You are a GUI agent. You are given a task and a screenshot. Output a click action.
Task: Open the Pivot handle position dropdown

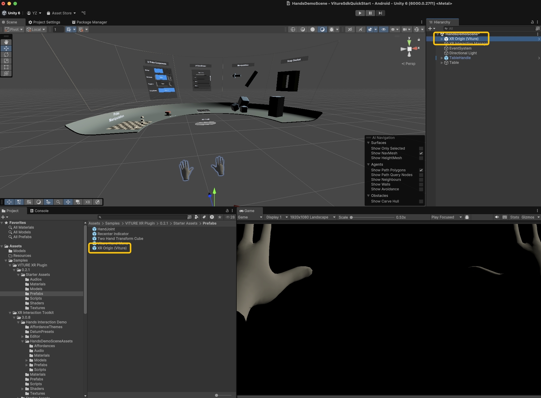tap(14, 29)
